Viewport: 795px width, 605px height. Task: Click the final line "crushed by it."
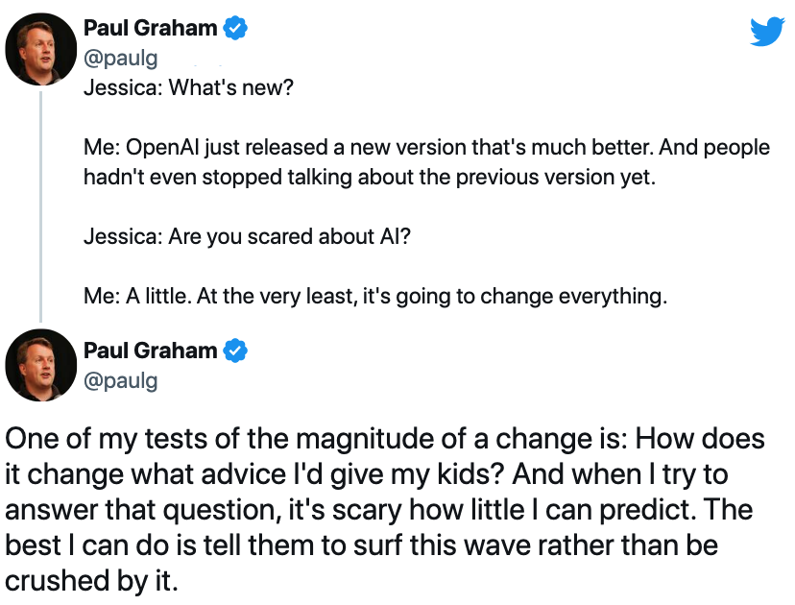(x=92, y=581)
